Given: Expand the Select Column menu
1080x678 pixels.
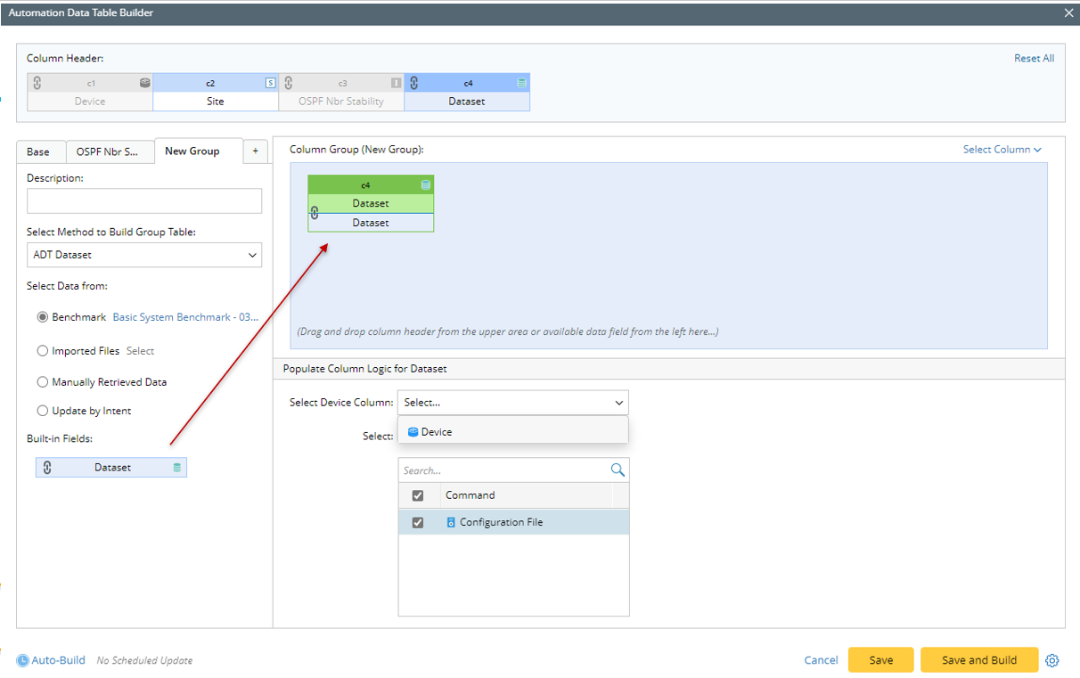Looking at the screenshot, I should click(x=1002, y=150).
